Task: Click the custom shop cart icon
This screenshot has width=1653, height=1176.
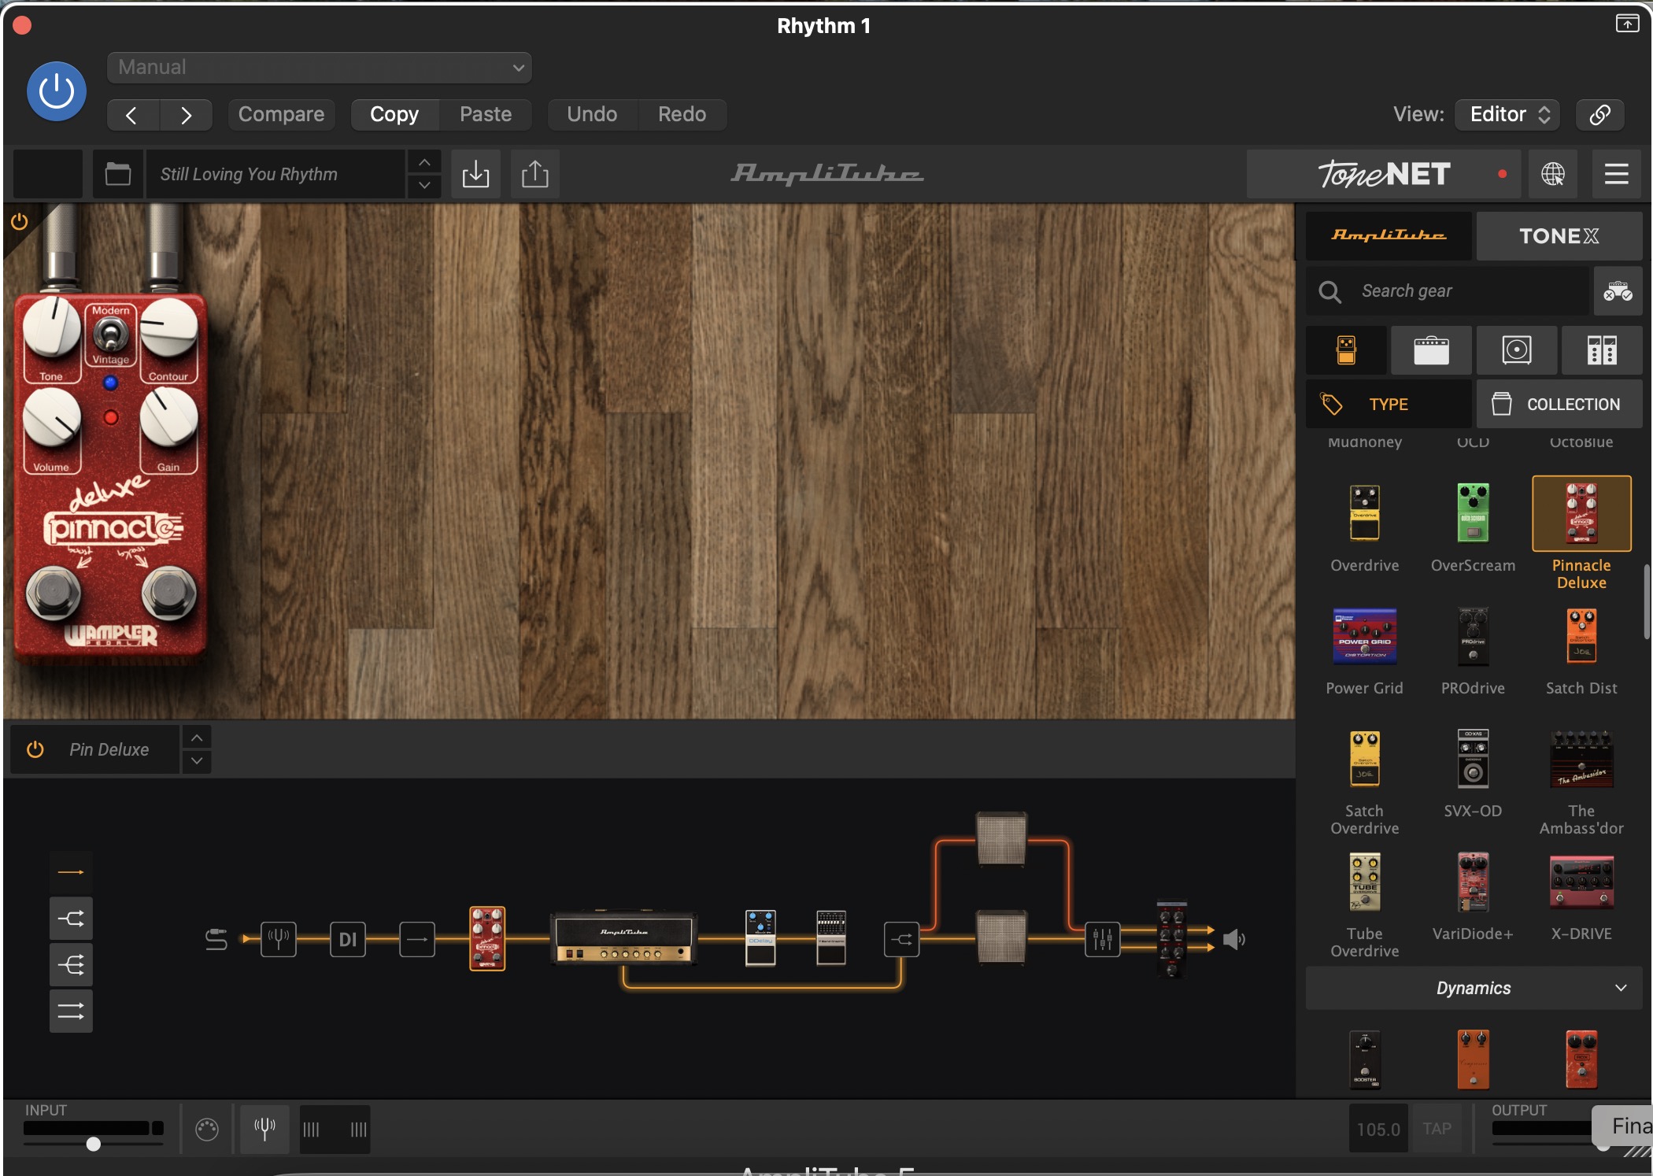Action: tap(1618, 291)
